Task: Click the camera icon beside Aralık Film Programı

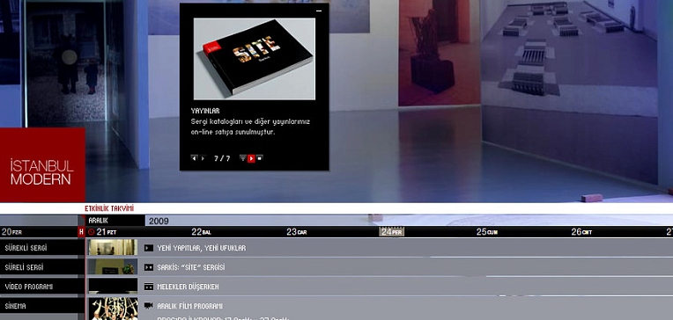Action: point(149,305)
